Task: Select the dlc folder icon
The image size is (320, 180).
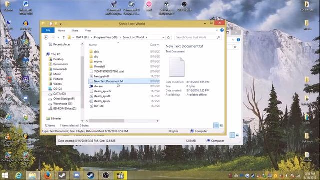Action: [91, 56]
